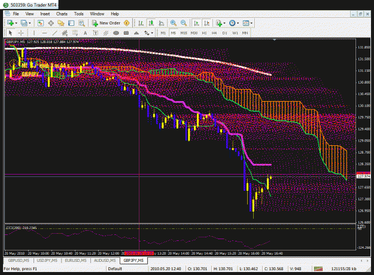Select the Horizontal Line tool
Viewport: 374px width, 275px height.
tap(44, 33)
